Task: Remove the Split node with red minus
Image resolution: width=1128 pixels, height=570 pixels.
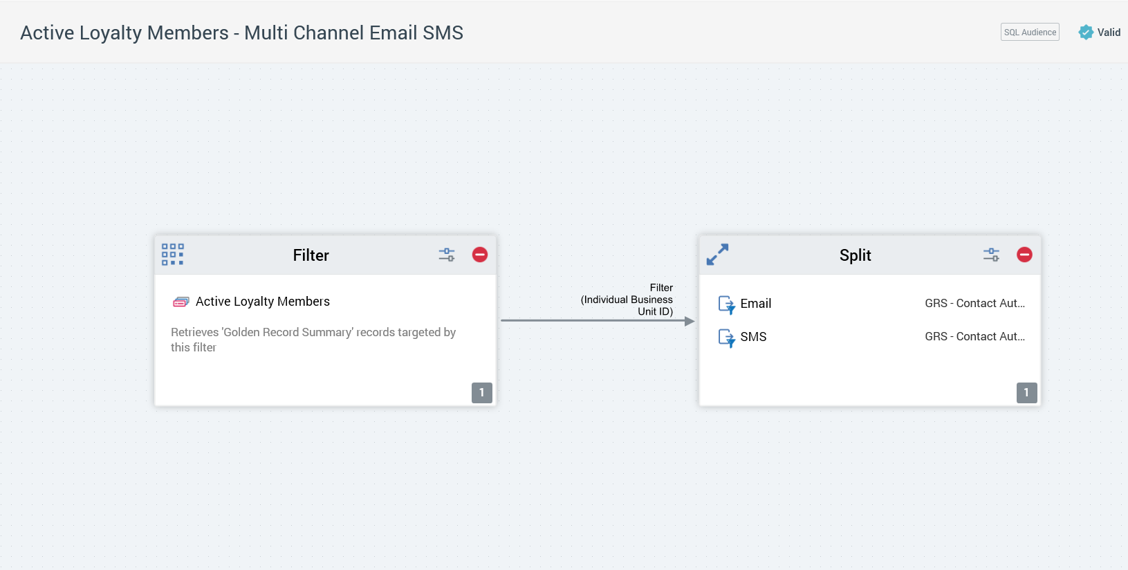Action: pos(1024,255)
